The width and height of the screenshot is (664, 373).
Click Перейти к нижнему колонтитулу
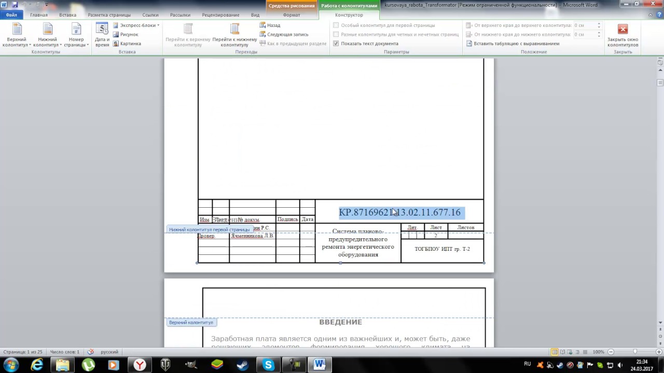(x=234, y=35)
